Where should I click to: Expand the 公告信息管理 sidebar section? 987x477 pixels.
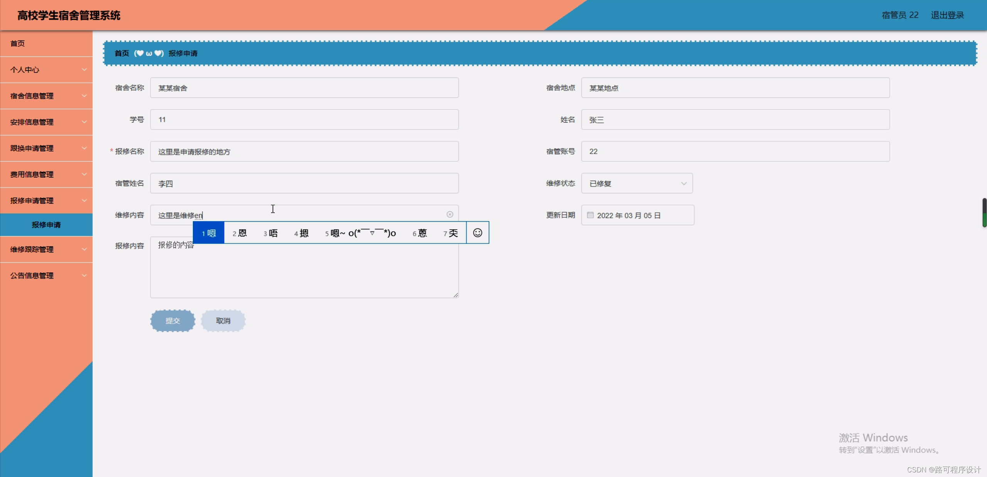click(46, 275)
